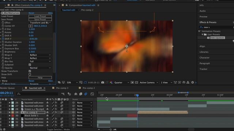234x131 pixels.
Task: Switch to the Pre-comp 3 timeline tab
Action: [x=62, y=88]
